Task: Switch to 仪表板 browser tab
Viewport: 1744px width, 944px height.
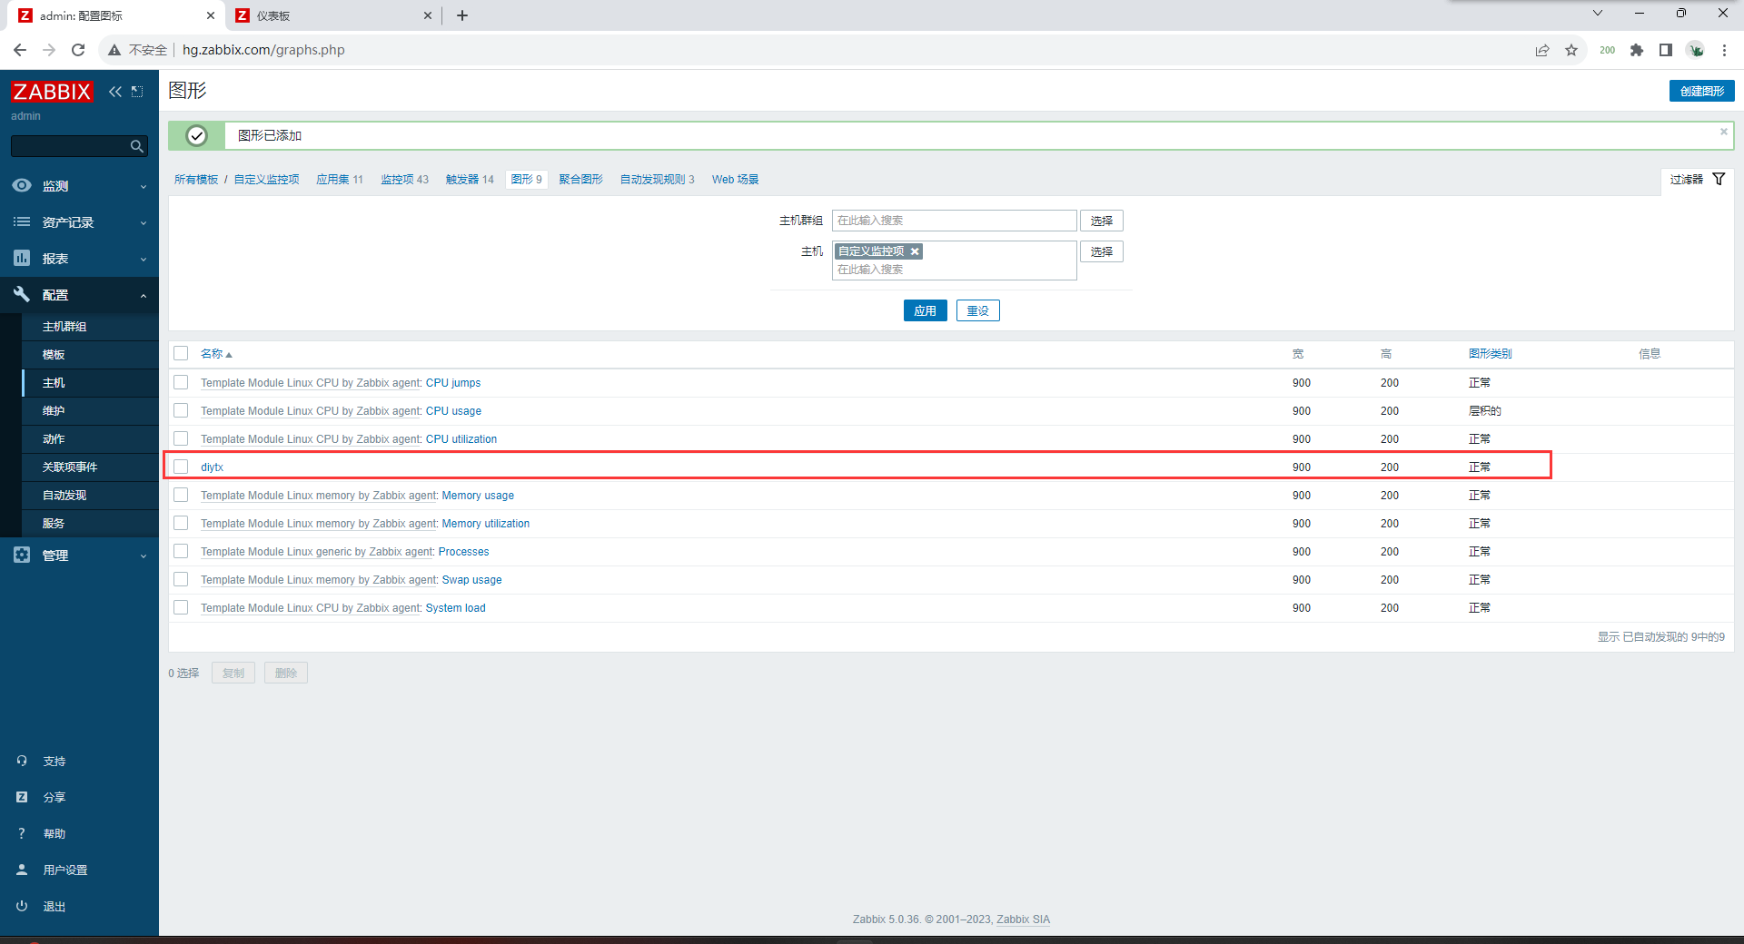Action: coord(333,15)
